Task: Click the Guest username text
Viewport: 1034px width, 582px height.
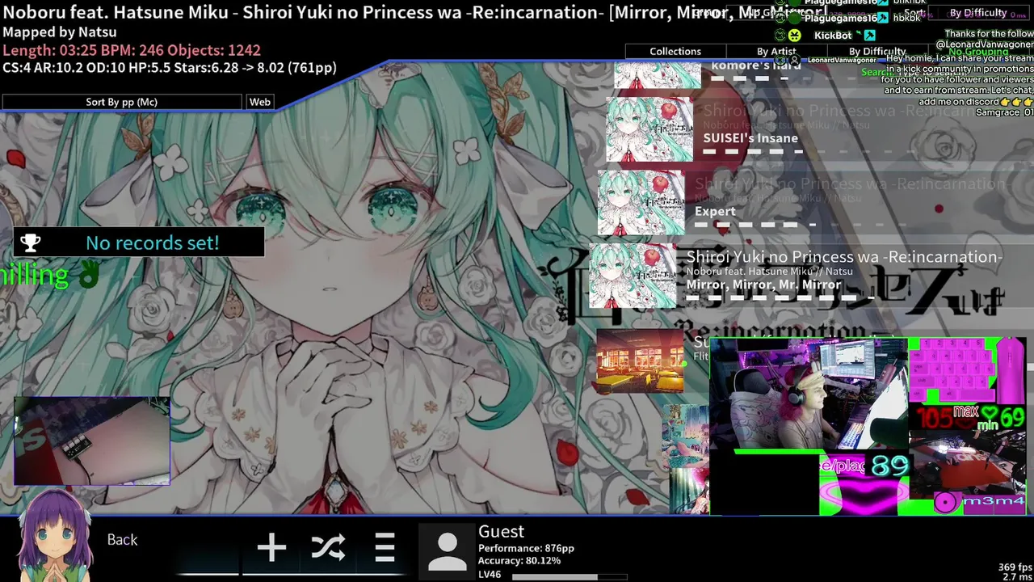Action: (501, 531)
